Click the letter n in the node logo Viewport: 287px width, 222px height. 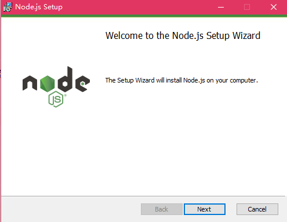[30, 83]
